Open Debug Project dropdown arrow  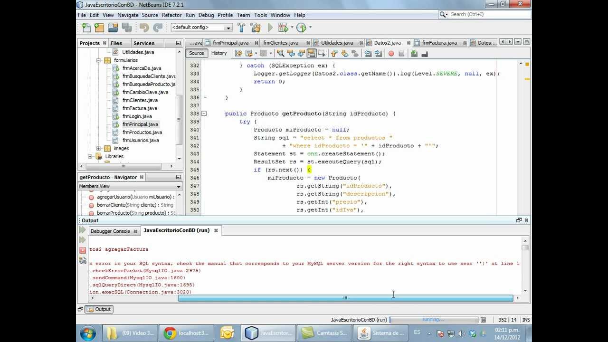point(292,28)
